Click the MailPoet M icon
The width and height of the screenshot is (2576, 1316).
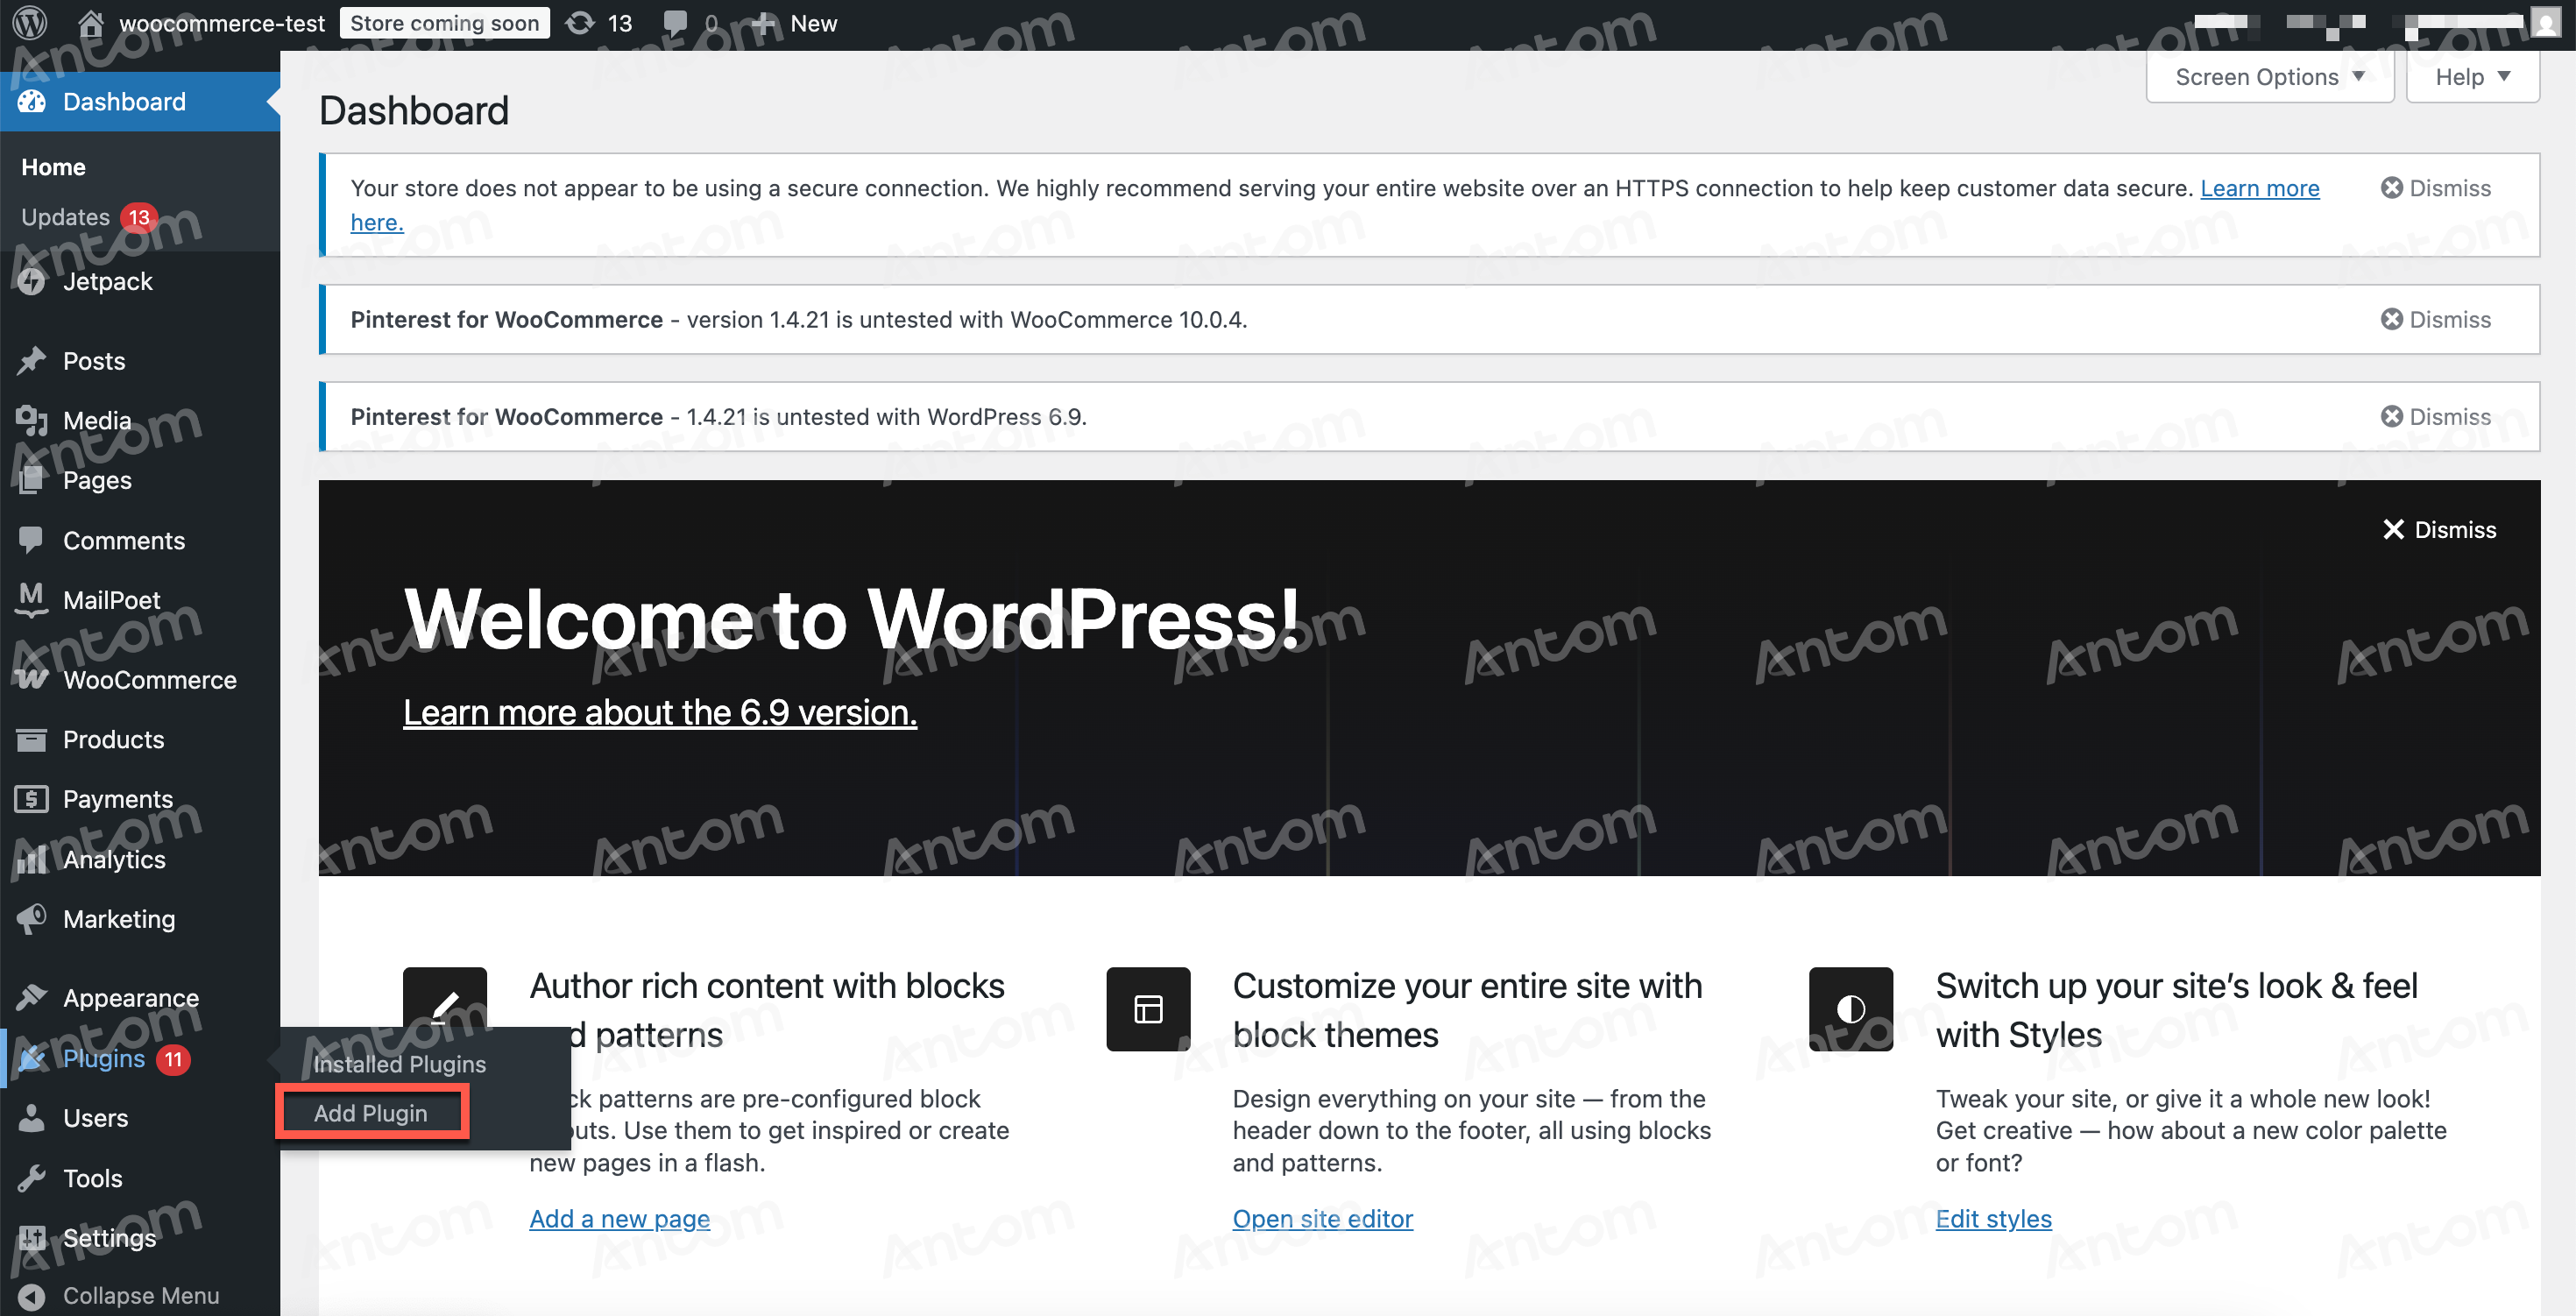click(32, 599)
